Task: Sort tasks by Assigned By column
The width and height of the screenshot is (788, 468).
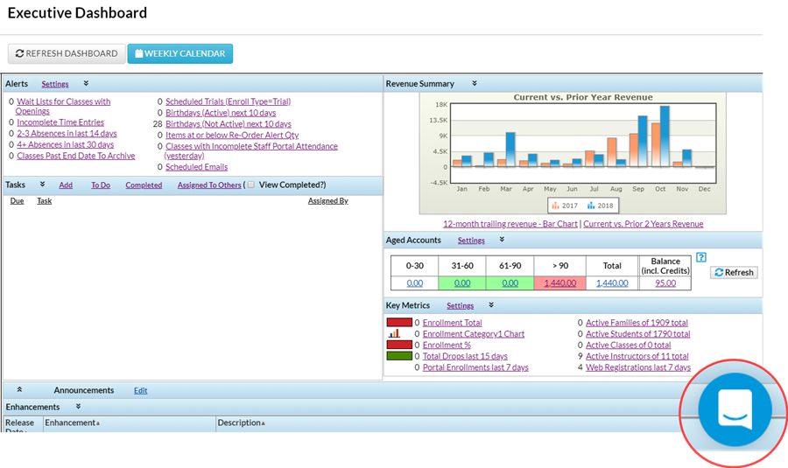Action: click(327, 201)
